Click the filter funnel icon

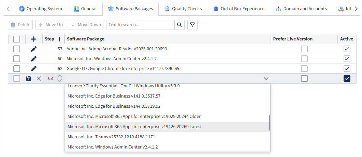tap(192, 25)
